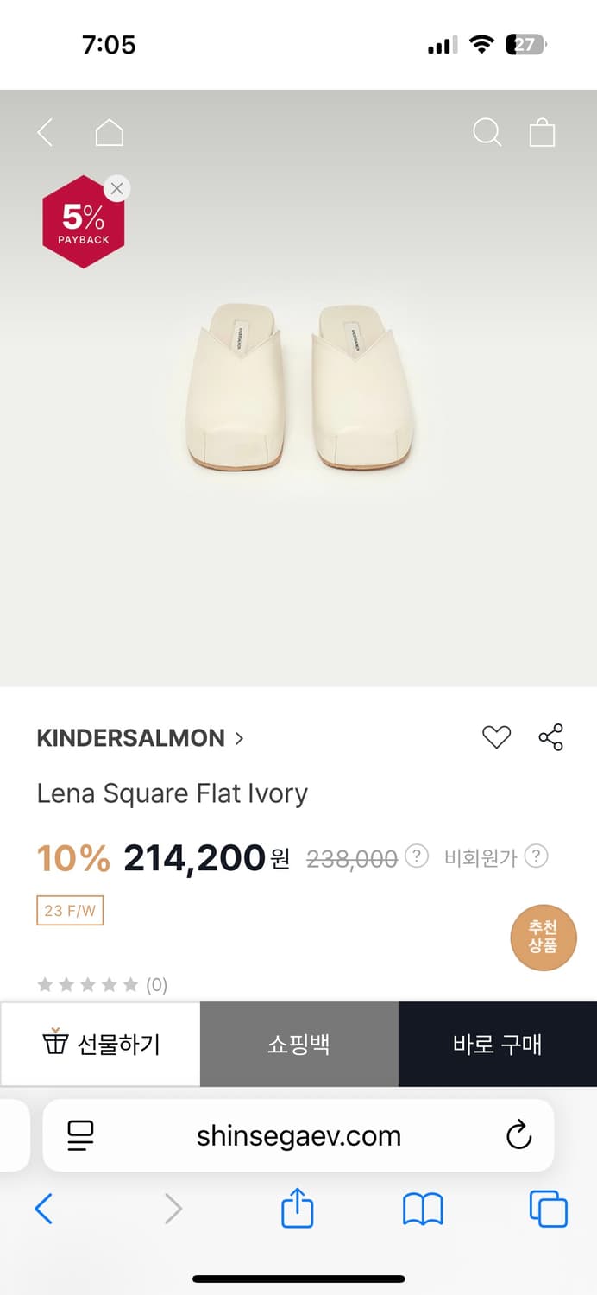Add to bag with 쇼핑백 button
Image resolution: width=597 pixels, height=1295 pixels.
pyautogui.click(x=298, y=1045)
